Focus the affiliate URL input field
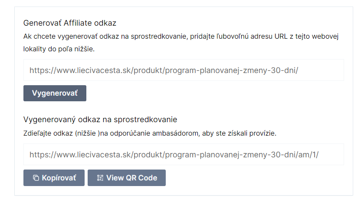 coord(184,70)
